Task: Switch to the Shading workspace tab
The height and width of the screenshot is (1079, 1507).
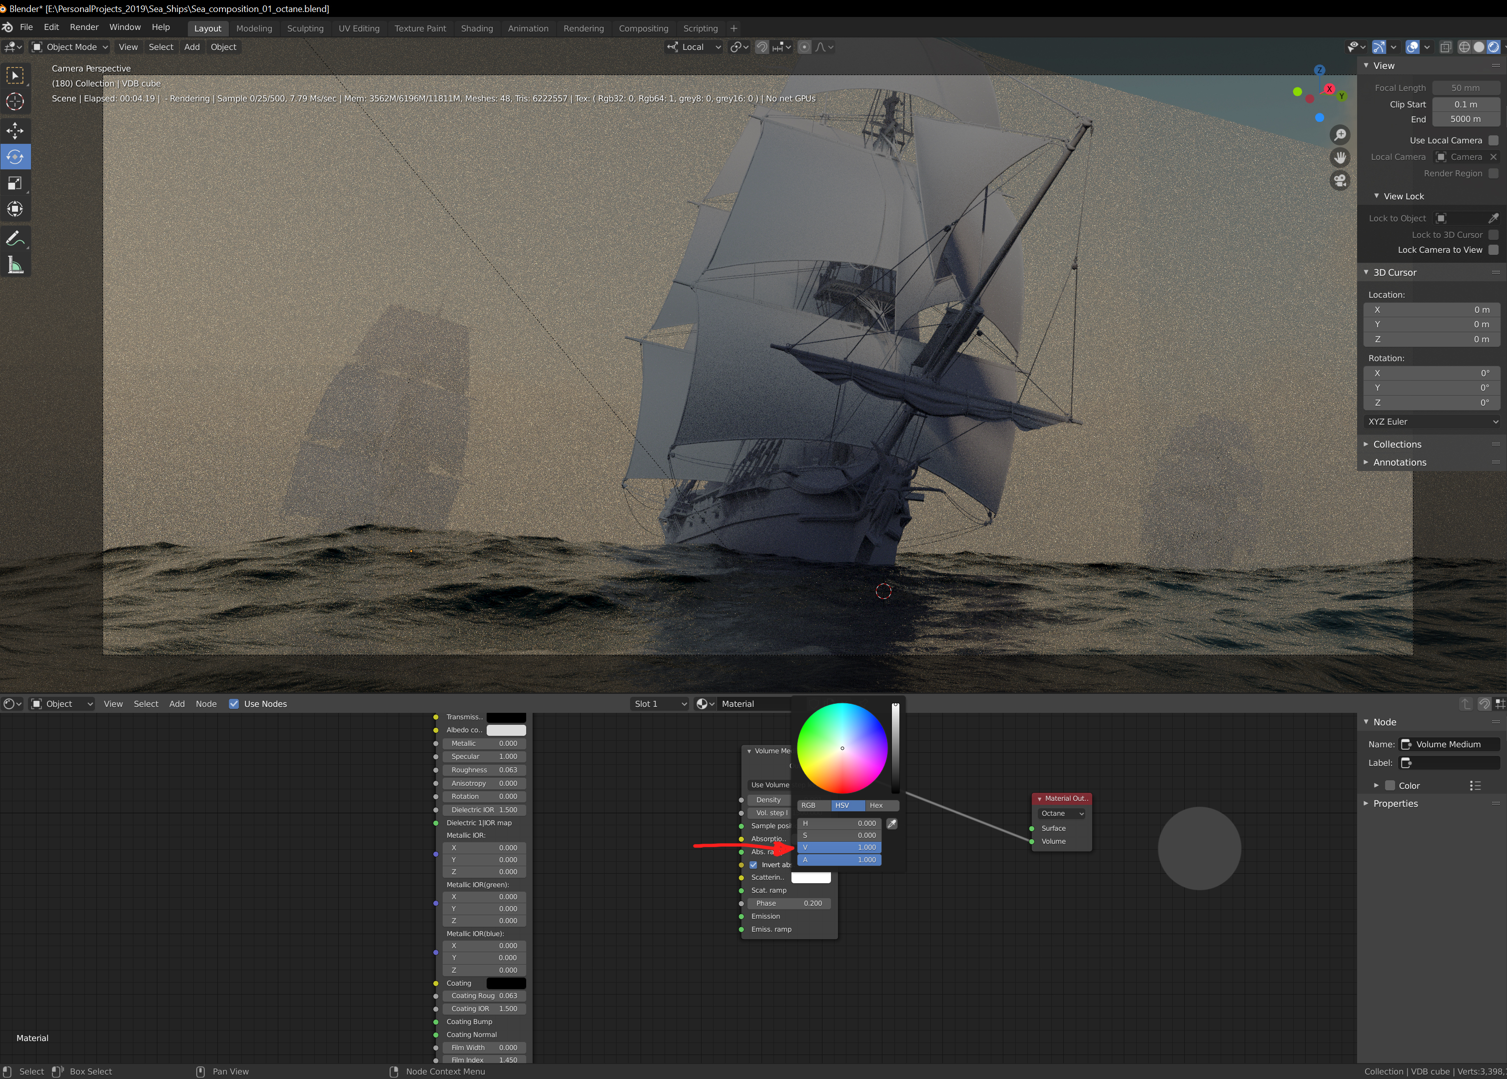Action: click(x=476, y=28)
